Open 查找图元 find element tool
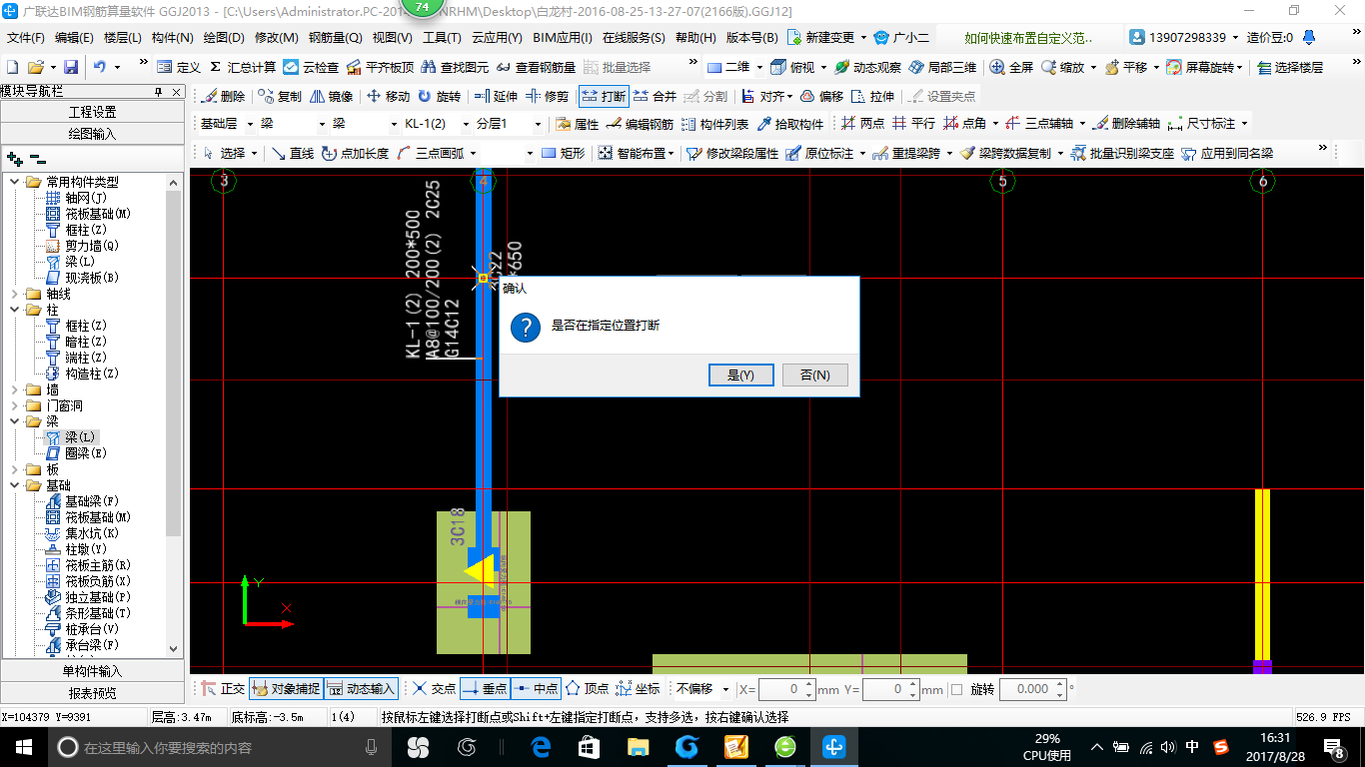 [x=456, y=67]
